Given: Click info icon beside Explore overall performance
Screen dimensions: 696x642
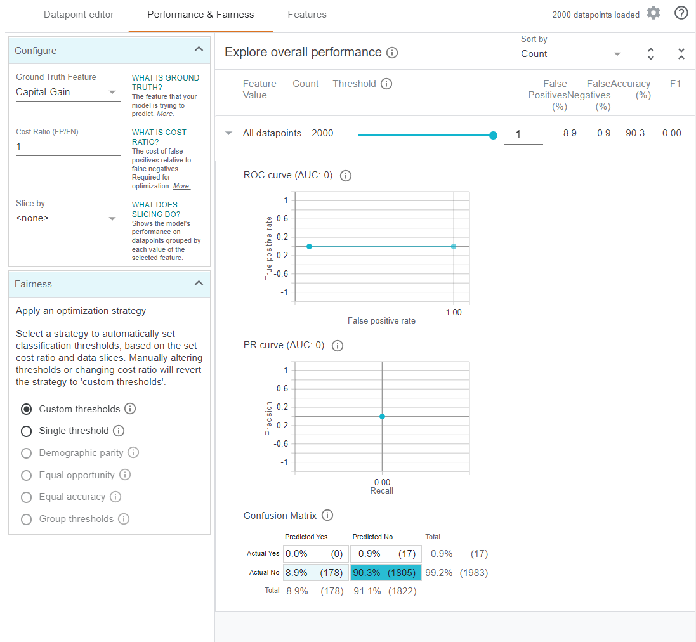Looking at the screenshot, I should (x=392, y=53).
